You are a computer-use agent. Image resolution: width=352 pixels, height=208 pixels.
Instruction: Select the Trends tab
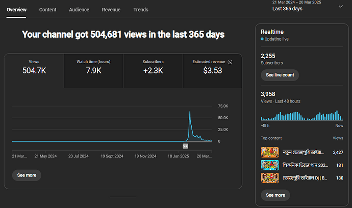point(141,10)
